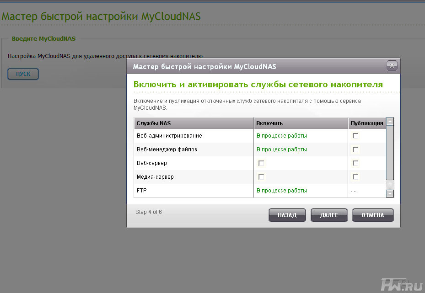Click the Веб-сервер row label
Viewport: 425px width, 293px height.
click(152, 163)
